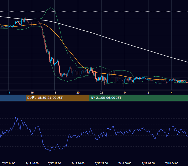Click hour label 2 on upper chart axis
The height and width of the screenshot is (166, 188).
click(x=148, y=93)
